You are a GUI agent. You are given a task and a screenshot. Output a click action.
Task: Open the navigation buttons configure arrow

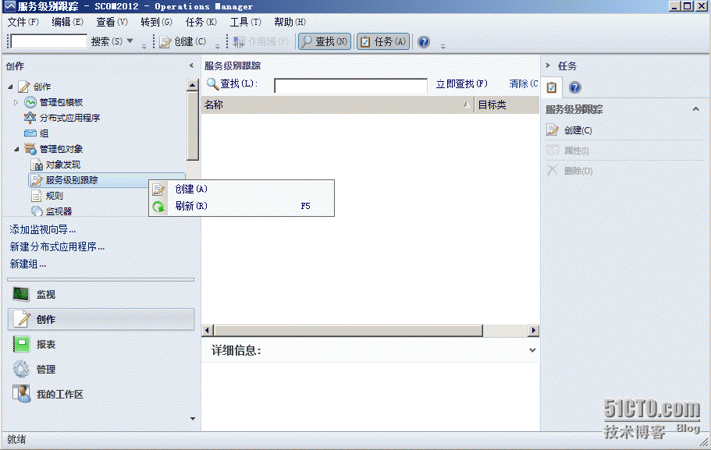pyautogui.click(x=193, y=419)
